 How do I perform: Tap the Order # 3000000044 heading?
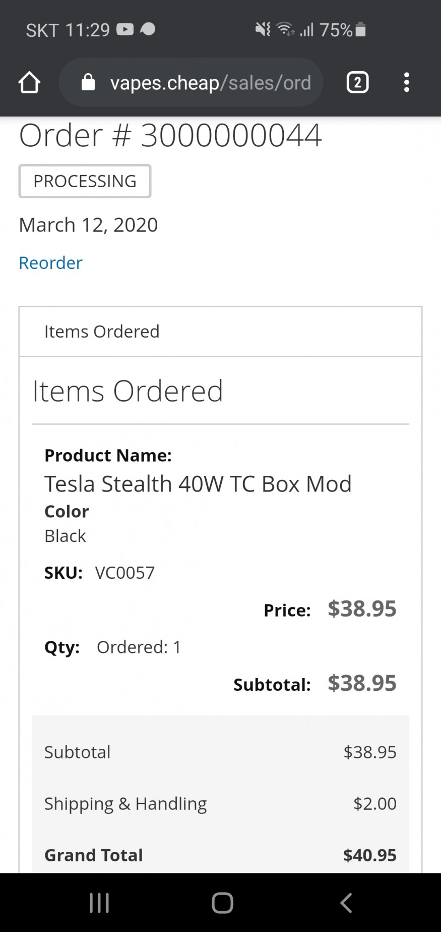170,135
